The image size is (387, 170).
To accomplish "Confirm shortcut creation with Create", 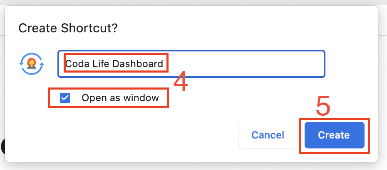I will point(334,135).
